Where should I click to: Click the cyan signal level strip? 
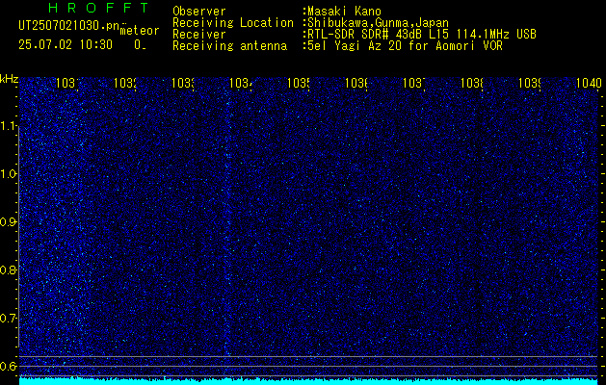point(309,381)
